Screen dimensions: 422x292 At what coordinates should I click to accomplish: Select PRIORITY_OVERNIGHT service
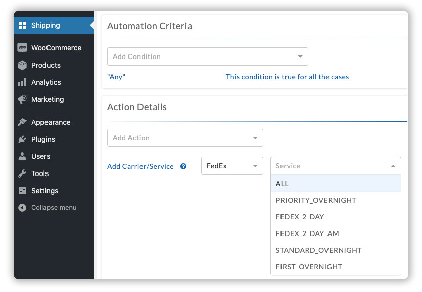tap(336, 200)
